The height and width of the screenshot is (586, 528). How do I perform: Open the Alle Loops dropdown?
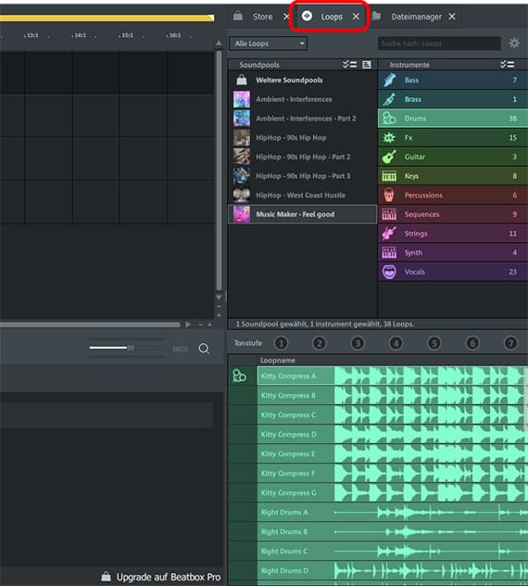tap(269, 44)
